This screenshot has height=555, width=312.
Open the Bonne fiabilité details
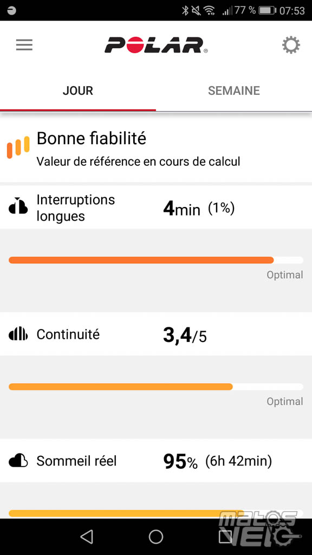pyautogui.click(x=156, y=149)
